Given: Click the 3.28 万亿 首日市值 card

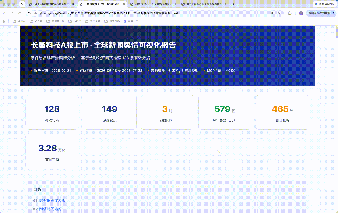Looking at the screenshot, I should point(52,151).
